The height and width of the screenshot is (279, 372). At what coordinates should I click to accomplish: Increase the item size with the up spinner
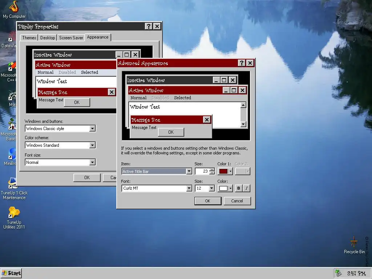click(x=212, y=170)
